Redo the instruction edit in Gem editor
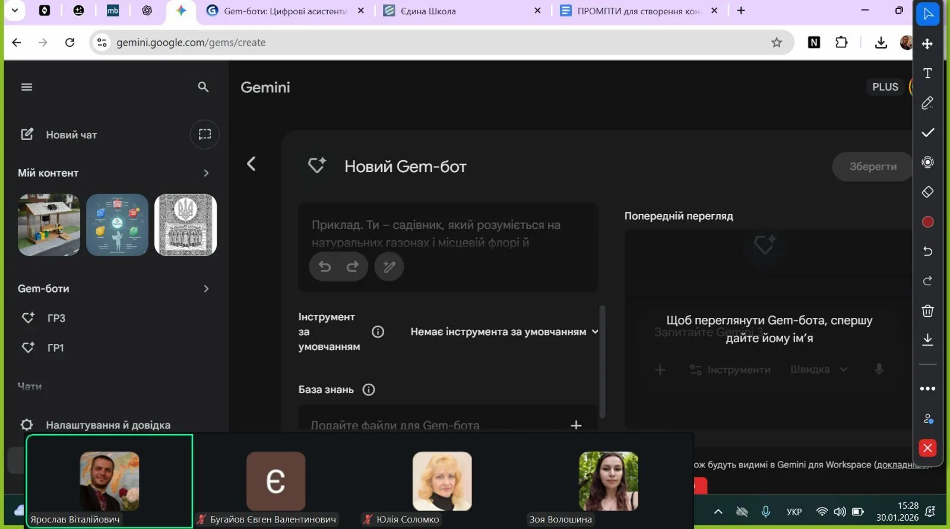The image size is (950, 529). 353,266
